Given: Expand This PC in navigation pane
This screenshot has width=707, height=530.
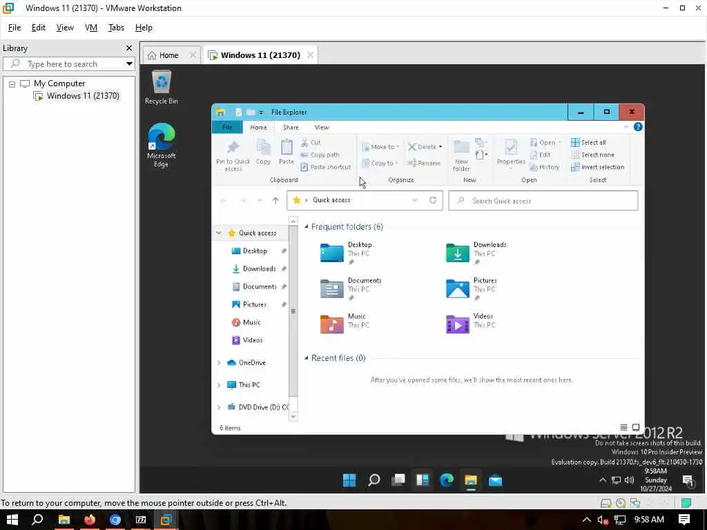Looking at the screenshot, I should tap(219, 385).
